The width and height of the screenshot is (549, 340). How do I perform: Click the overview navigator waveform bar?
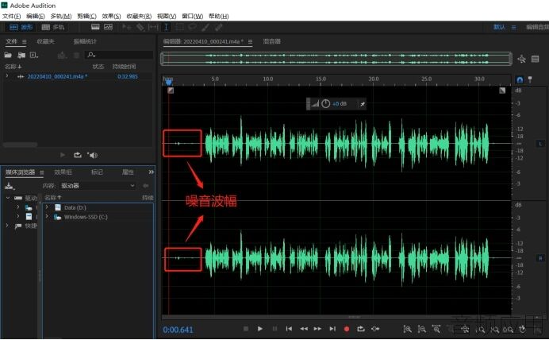click(x=336, y=59)
